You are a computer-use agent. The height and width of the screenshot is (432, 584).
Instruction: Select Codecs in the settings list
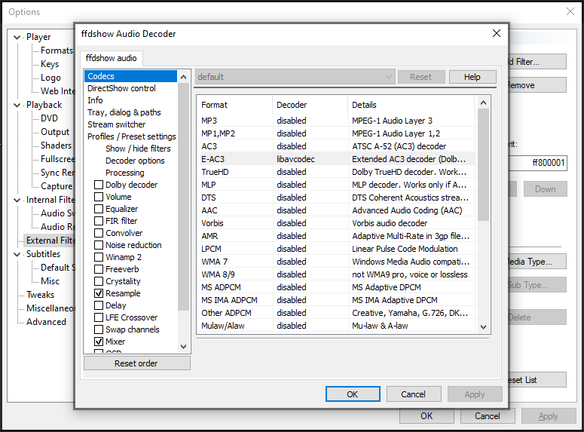pyautogui.click(x=130, y=76)
